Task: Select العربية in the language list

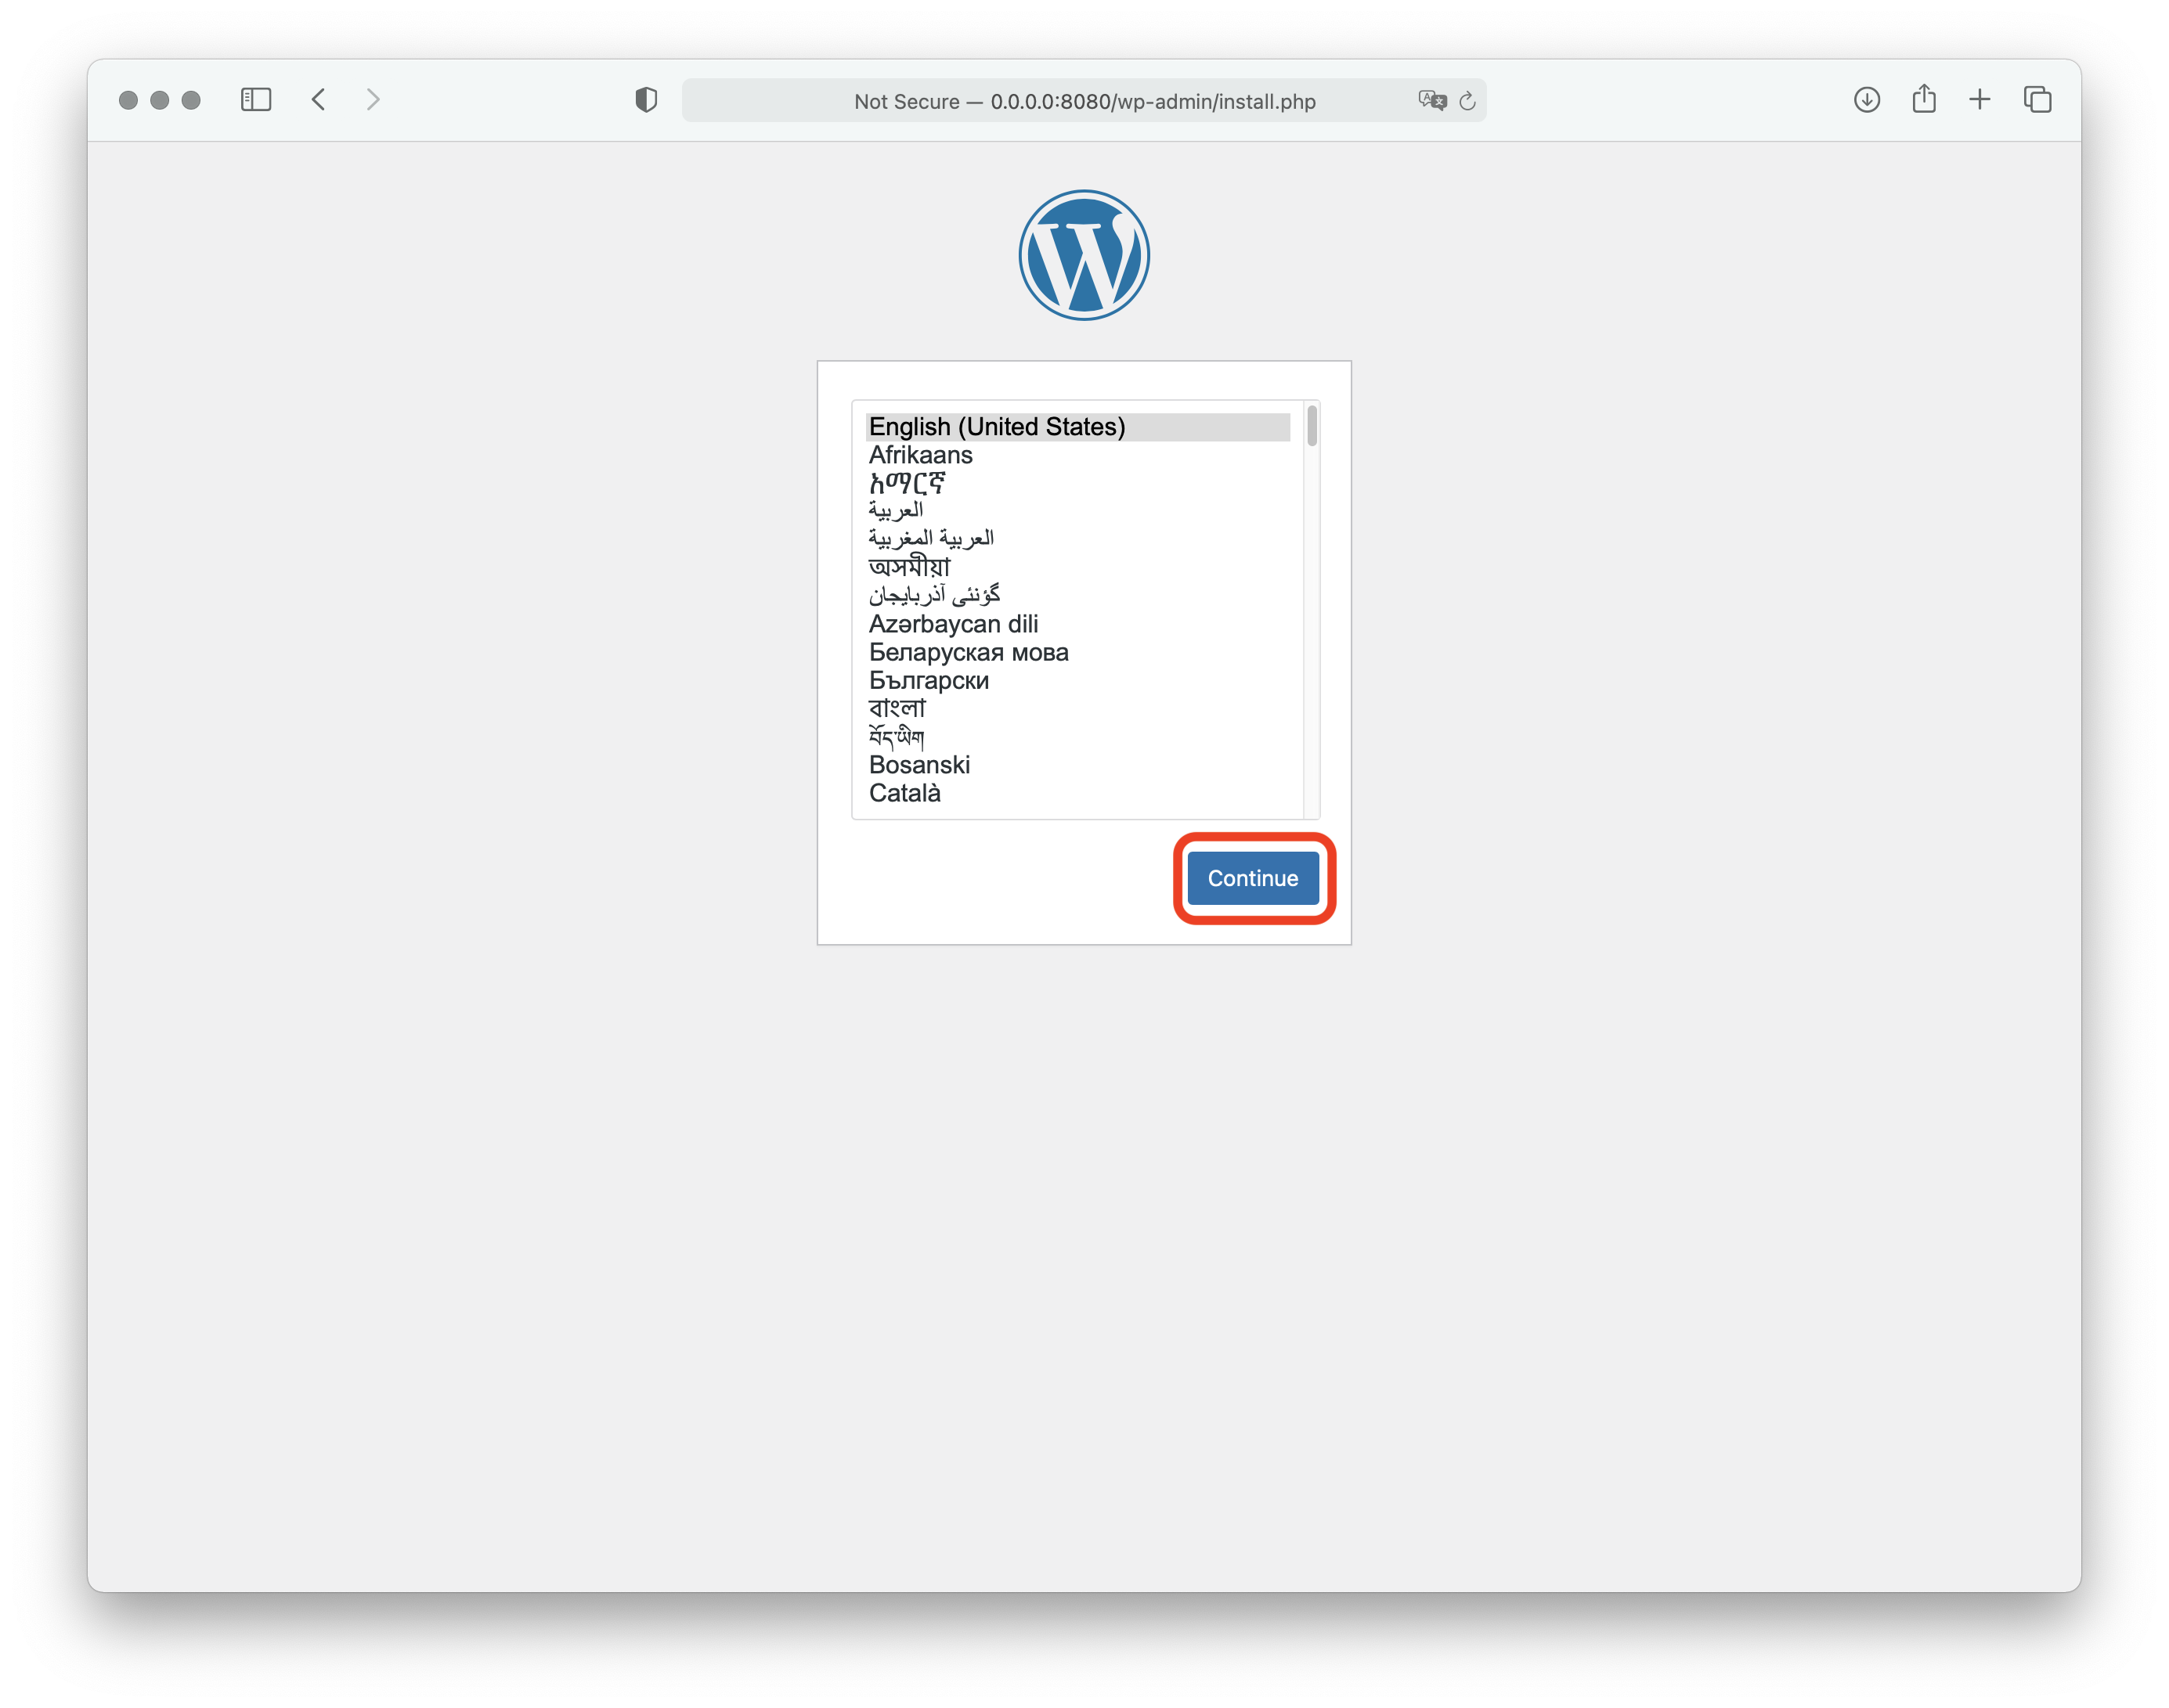Action: [1078, 511]
